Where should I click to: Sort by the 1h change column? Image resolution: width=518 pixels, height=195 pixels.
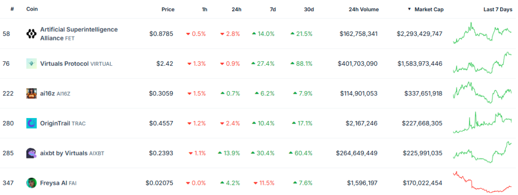coord(204,10)
